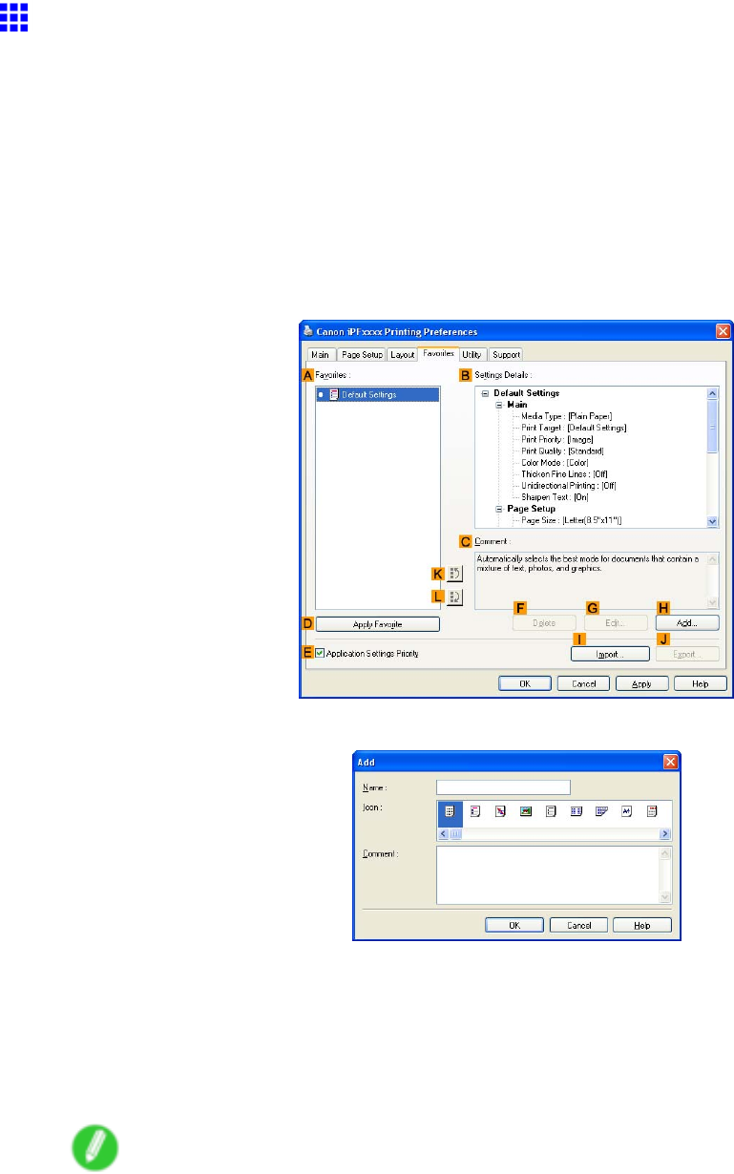This screenshot has width=734, height=1174.
Task: Pick the highlighted first icon in the Add dialog
Action: 450,812
